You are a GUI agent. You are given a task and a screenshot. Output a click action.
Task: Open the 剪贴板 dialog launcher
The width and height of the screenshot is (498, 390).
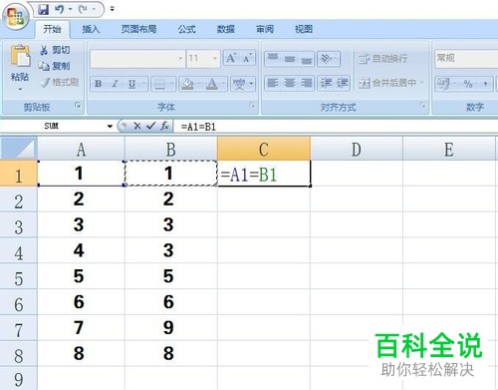pyautogui.click(x=78, y=106)
